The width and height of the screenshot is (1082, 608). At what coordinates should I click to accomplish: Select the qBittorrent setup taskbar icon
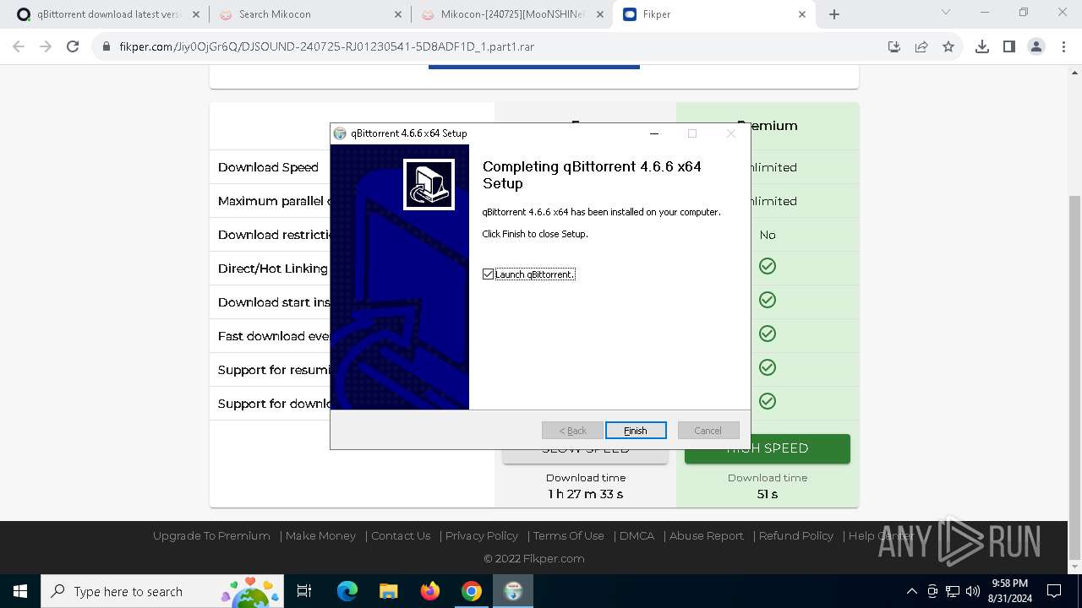click(513, 591)
